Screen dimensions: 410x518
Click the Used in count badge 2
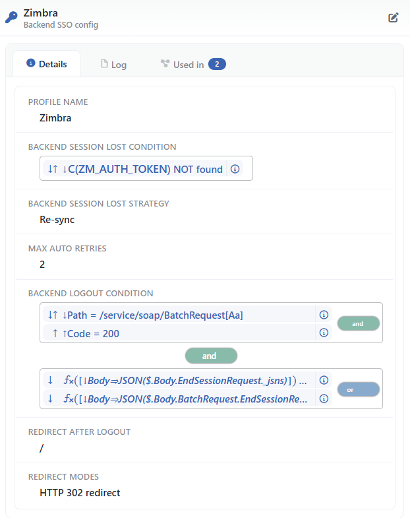pos(217,64)
